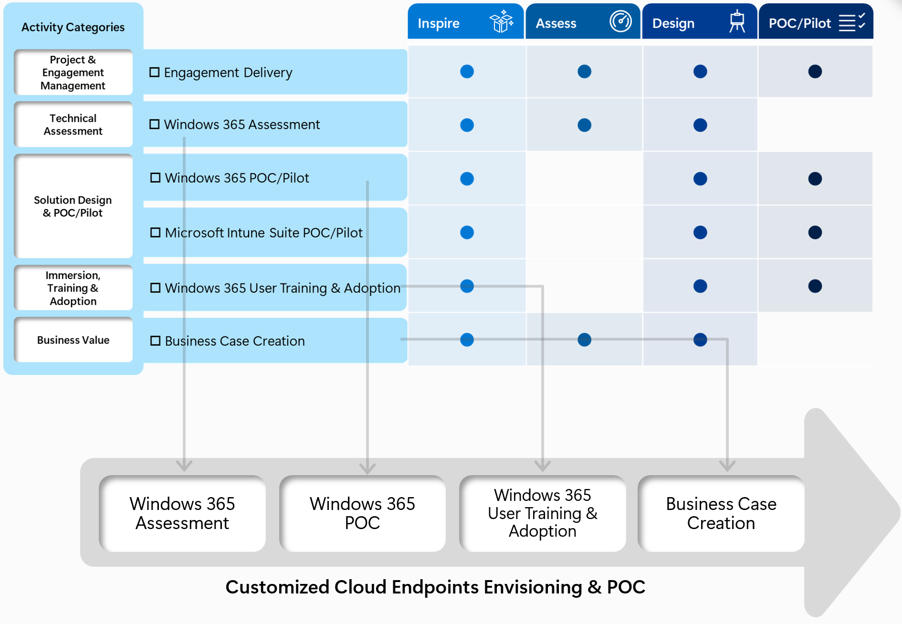Click the Engagement Delivery dot under Inspire
Viewport: 902px width, 624px height.
pyautogui.click(x=467, y=72)
